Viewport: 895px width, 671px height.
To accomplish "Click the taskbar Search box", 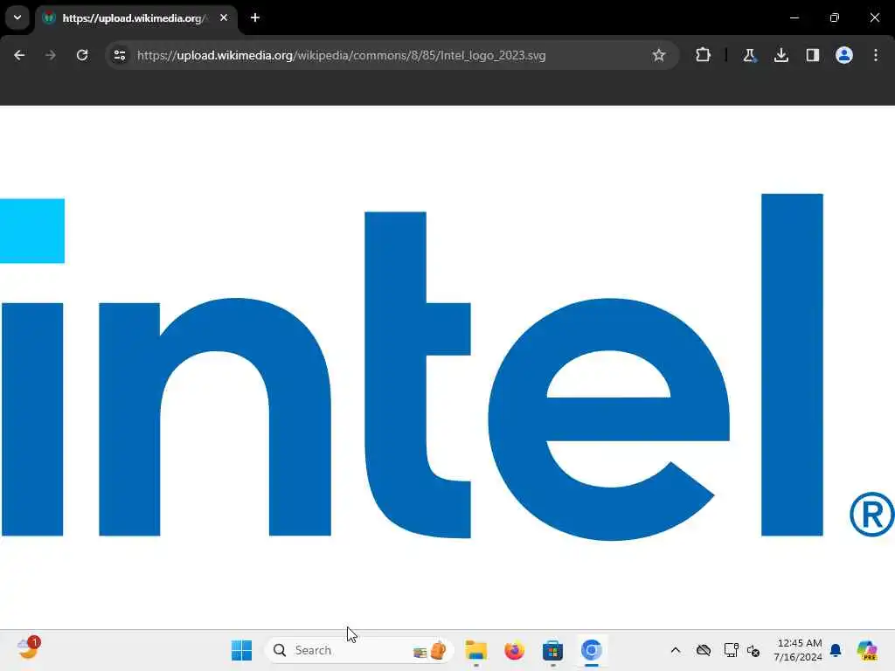I will tap(359, 650).
